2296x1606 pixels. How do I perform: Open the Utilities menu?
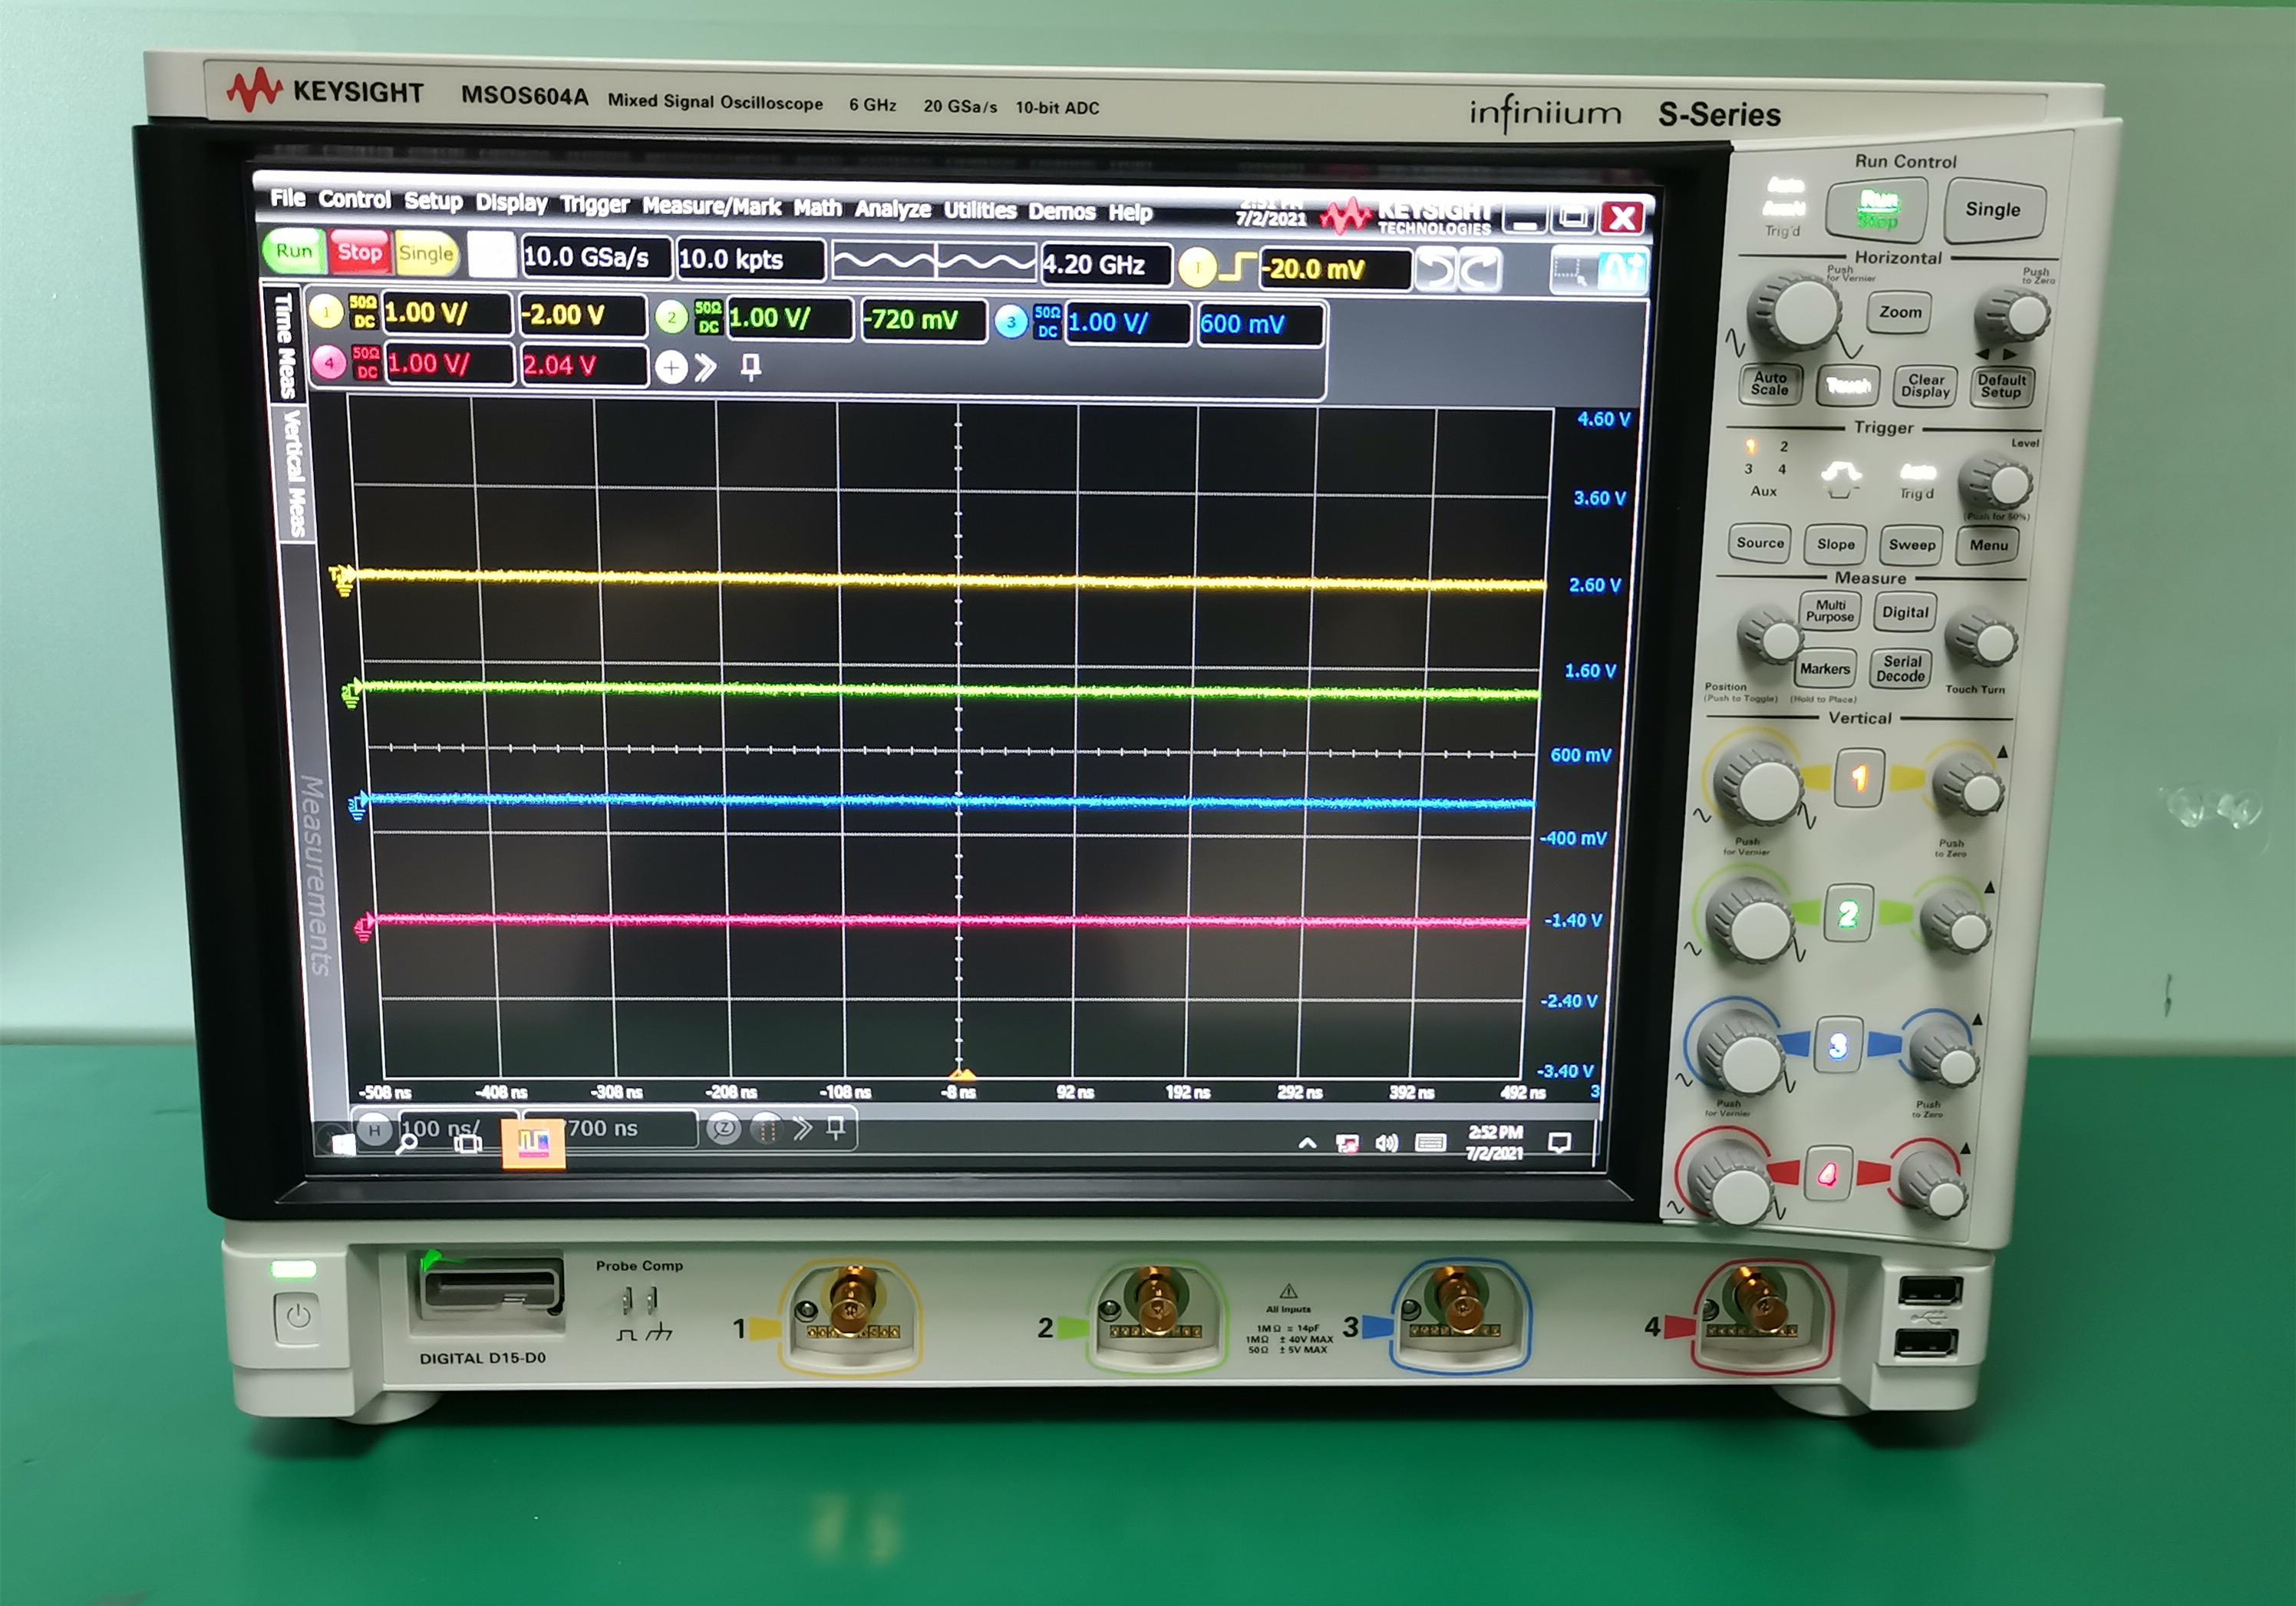[979, 210]
